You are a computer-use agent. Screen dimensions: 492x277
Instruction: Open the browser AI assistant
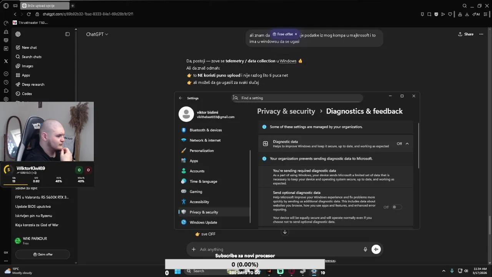476,14
